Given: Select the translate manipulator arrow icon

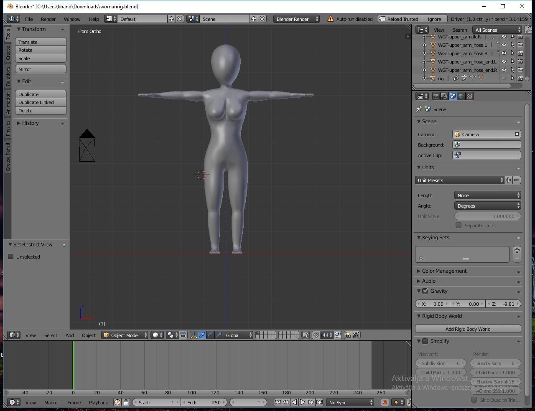Looking at the screenshot, I should pos(202,335).
